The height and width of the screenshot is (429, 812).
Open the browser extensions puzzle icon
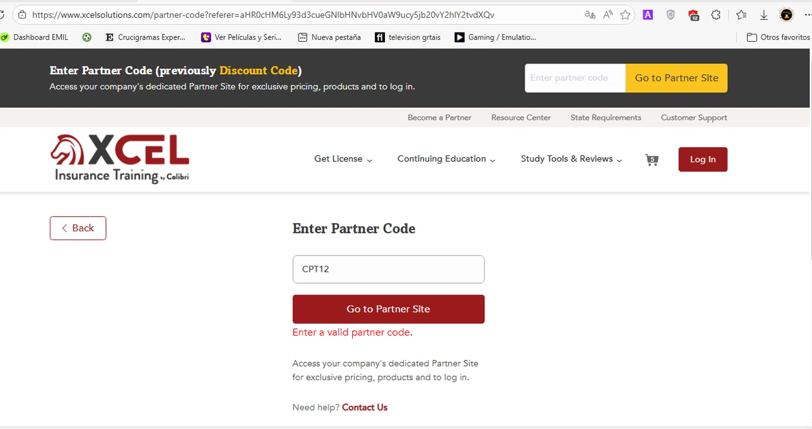coord(716,15)
